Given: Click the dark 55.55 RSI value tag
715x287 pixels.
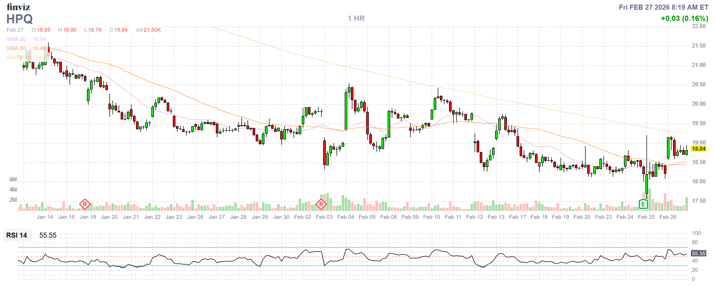Looking at the screenshot, I should coord(698,253).
